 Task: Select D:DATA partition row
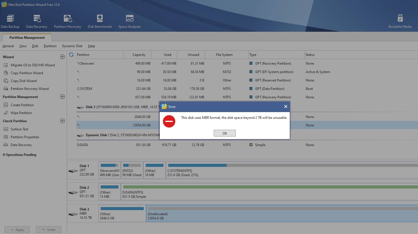coord(247,145)
